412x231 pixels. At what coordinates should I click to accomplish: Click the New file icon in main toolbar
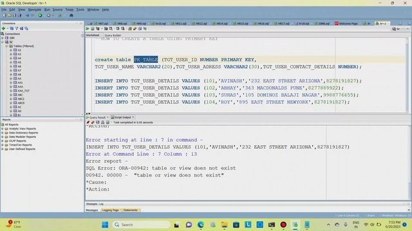pos(5,15)
